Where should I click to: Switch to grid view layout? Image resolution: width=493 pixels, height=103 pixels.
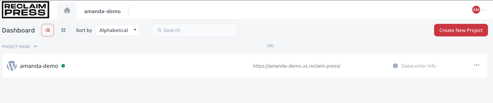tap(63, 30)
